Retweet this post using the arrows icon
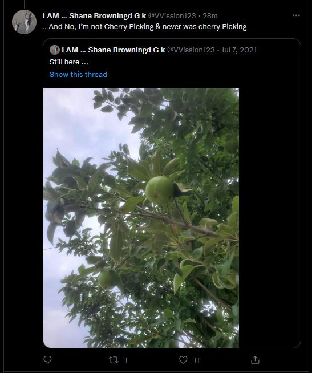 [x=114, y=360]
